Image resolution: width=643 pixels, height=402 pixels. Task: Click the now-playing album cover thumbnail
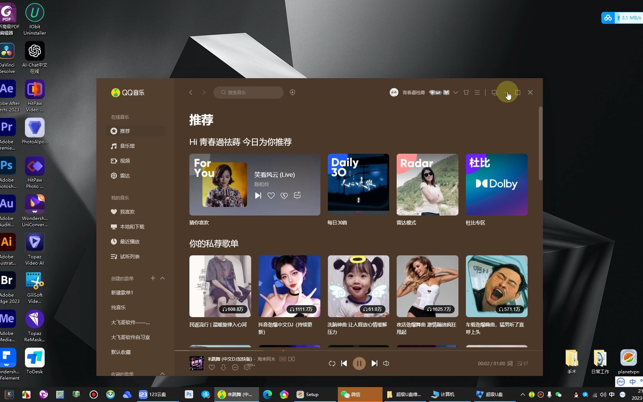[197, 363]
